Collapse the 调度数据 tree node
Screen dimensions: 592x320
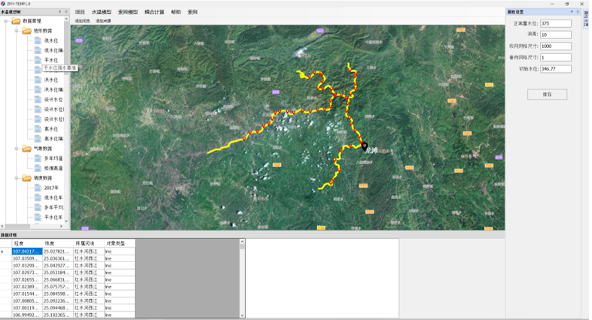[17, 178]
